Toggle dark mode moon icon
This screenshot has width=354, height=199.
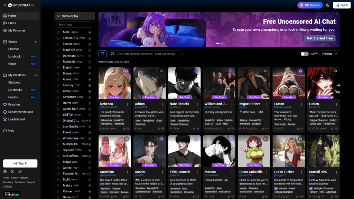328,5
